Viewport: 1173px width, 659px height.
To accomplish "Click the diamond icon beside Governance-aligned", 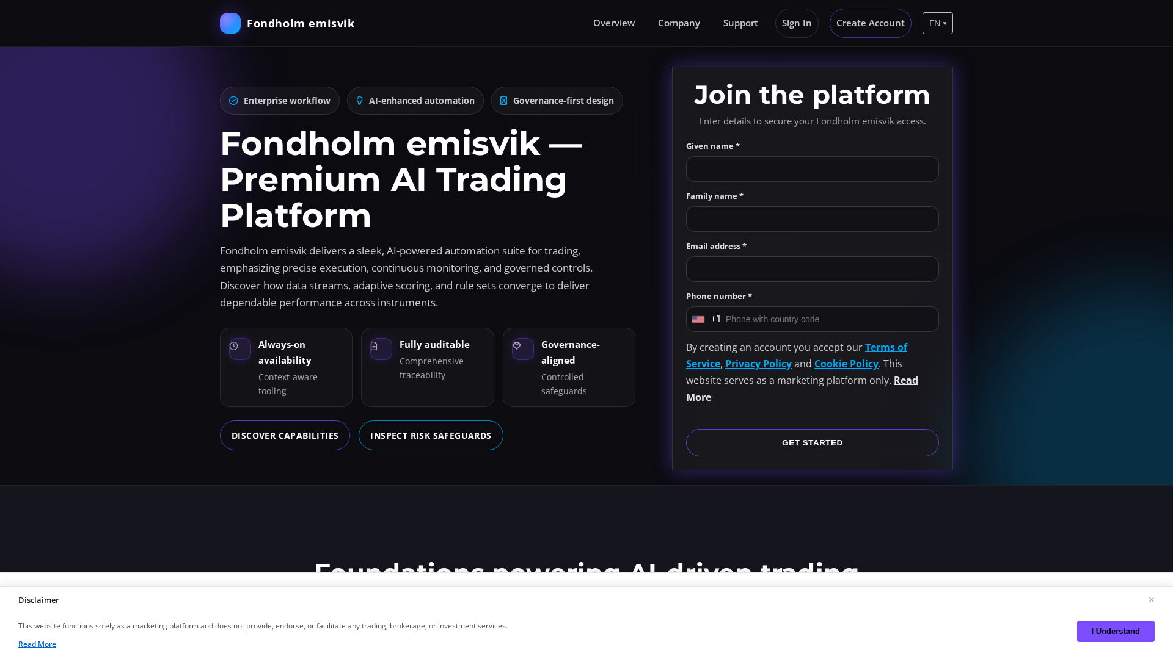I will (517, 346).
